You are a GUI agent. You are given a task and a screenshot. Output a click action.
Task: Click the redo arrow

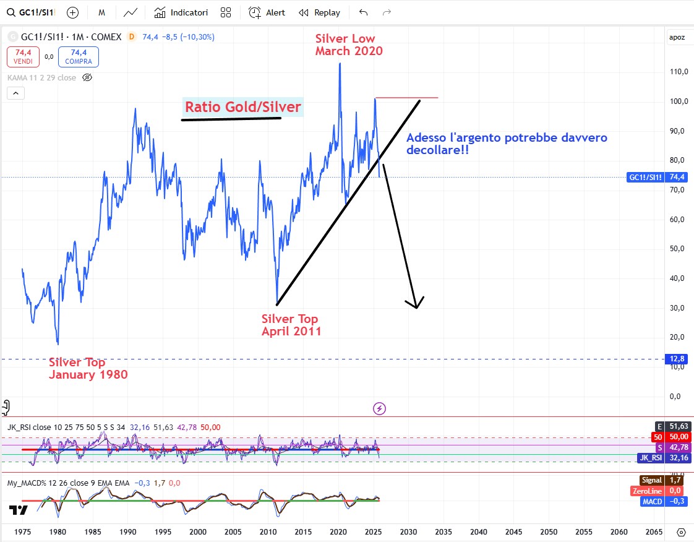coord(387,12)
